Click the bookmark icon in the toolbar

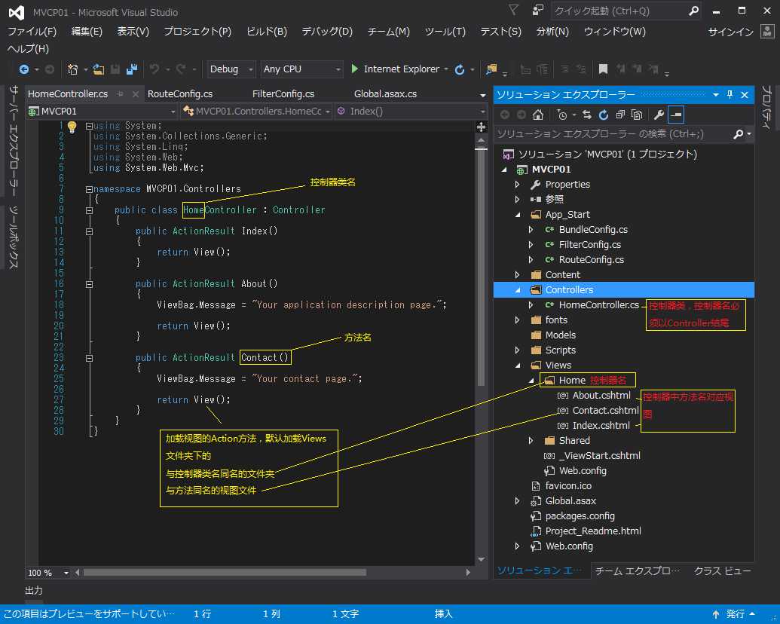tap(603, 69)
